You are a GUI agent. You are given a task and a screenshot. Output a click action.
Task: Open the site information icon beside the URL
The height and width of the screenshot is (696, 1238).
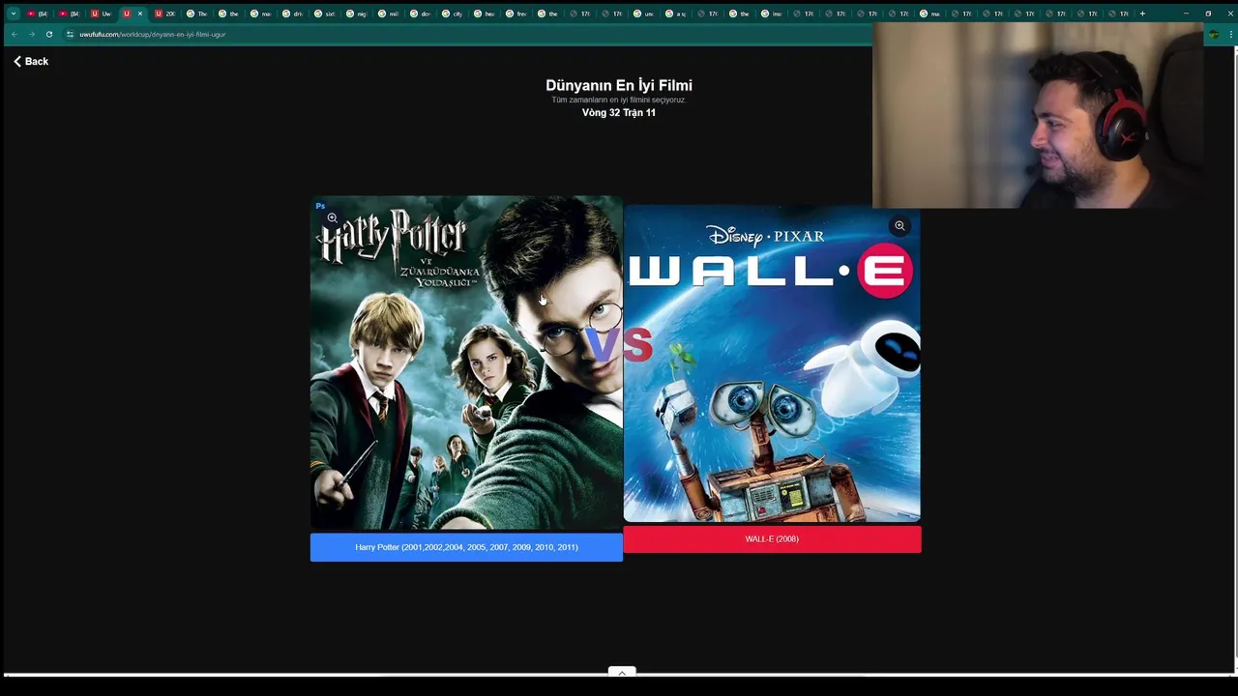pos(70,34)
